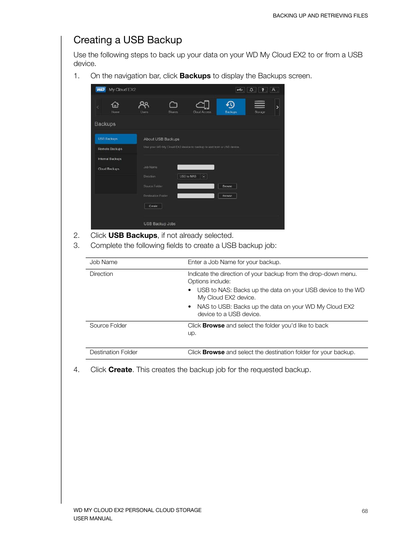Click the Create button
Image resolution: width=417 pixels, height=540 pixels.
coord(153,206)
